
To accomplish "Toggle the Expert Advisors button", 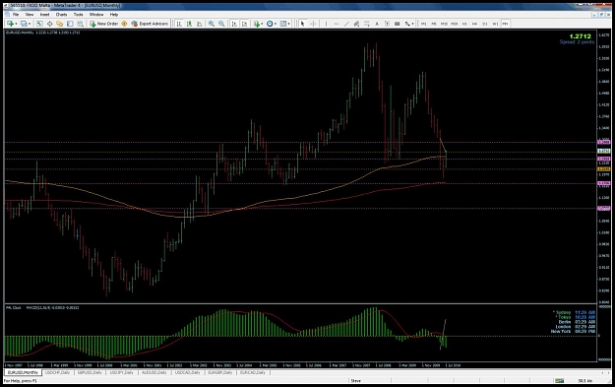I will pos(150,24).
